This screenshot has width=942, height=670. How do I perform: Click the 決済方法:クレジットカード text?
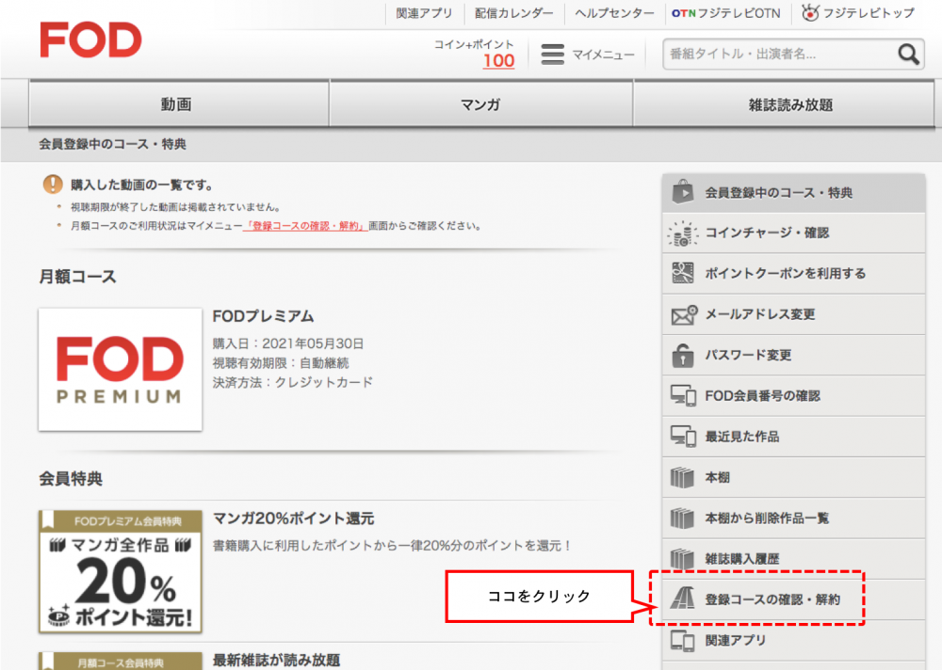coord(293,382)
